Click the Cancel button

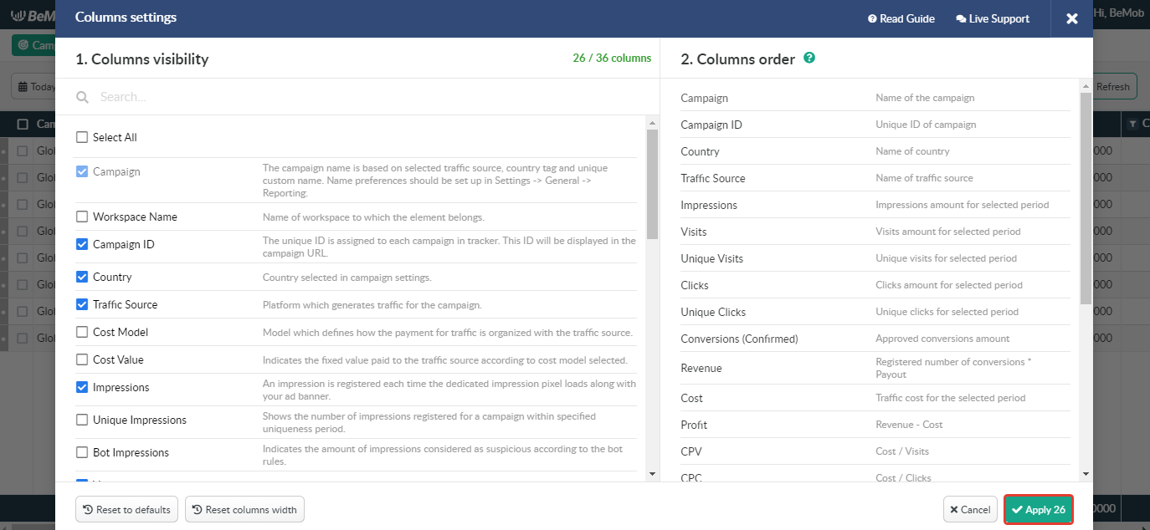tap(970, 509)
